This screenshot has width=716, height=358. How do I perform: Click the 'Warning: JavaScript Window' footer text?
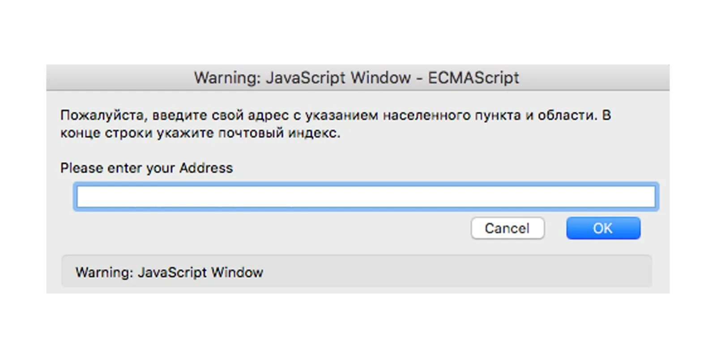(x=169, y=272)
